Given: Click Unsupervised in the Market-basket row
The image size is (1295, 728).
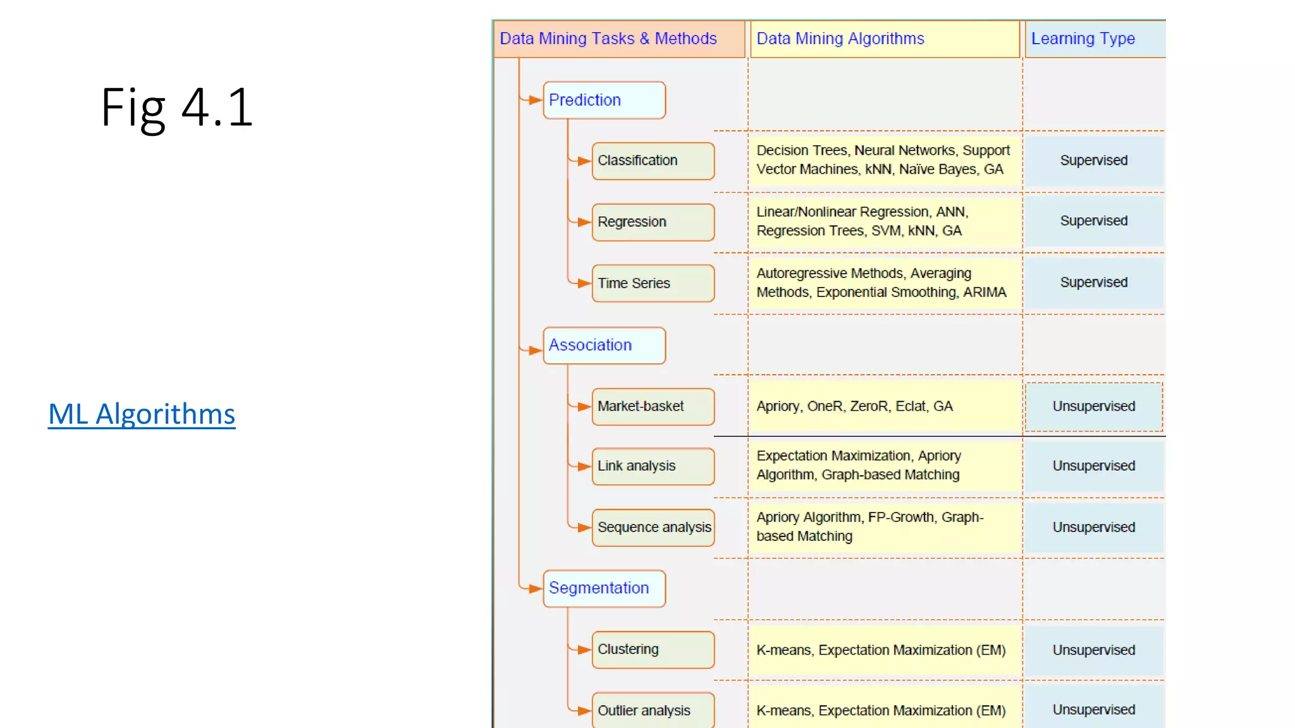Looking at the screenshot, I should 1094,406.
